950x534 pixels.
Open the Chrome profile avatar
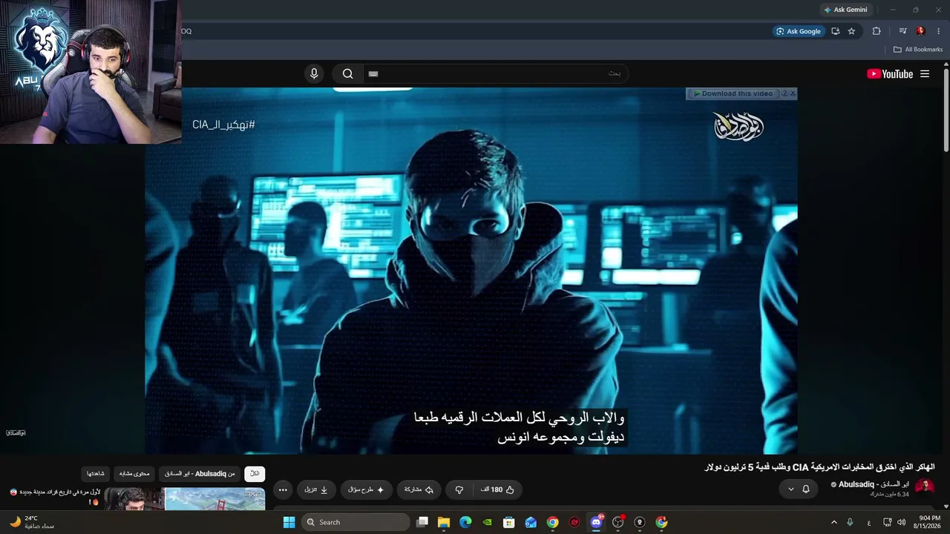[920, 31]
